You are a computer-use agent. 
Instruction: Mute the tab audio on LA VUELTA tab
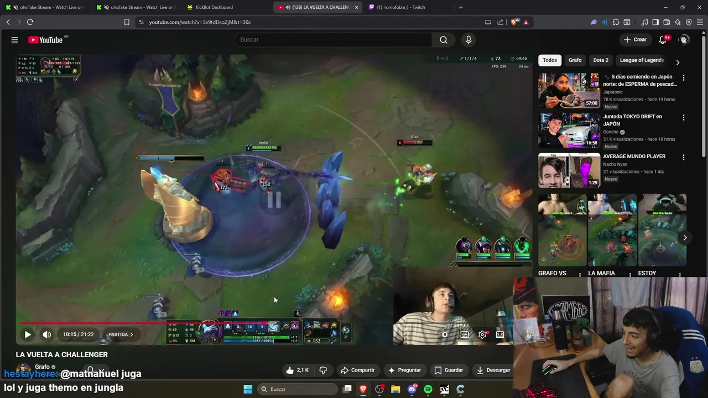click(x=288, y=7)
